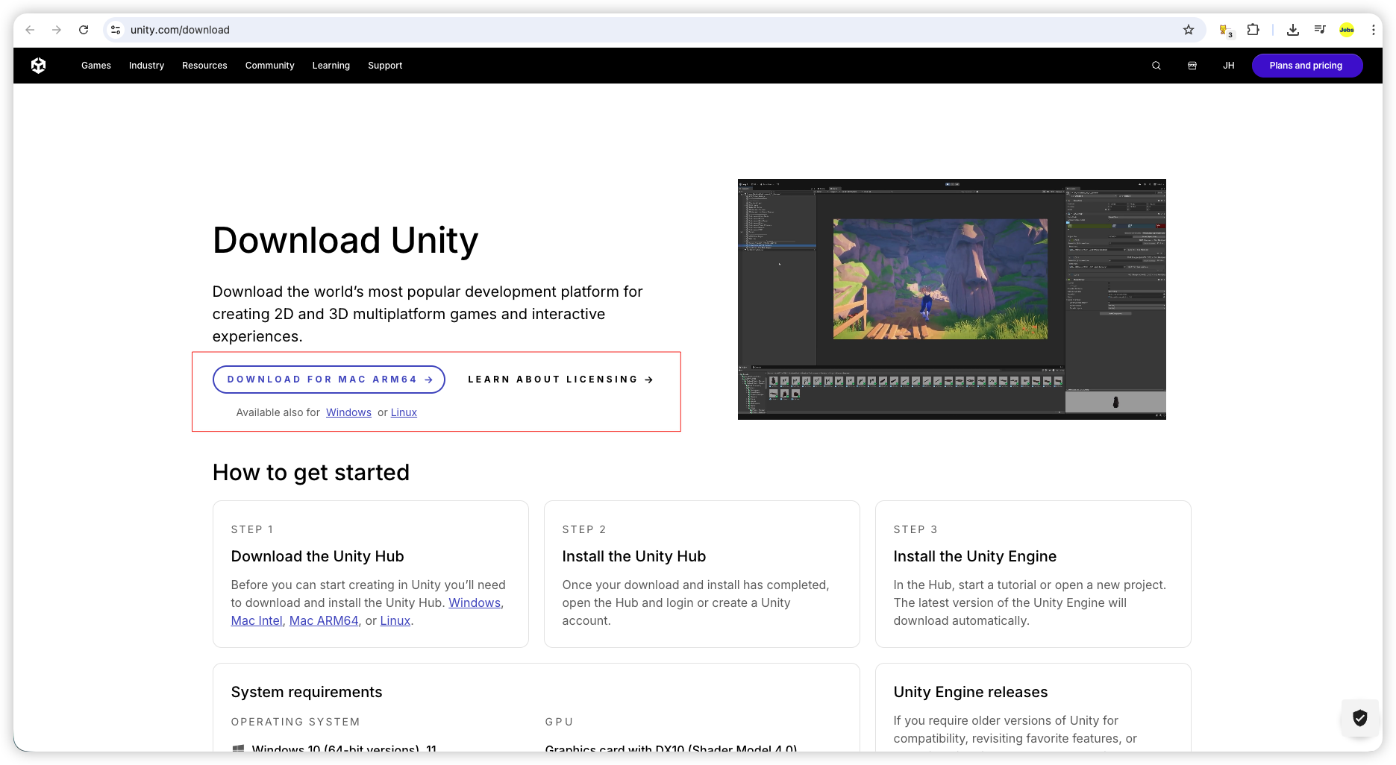Open the Learning menu
This screenshot has width=1396, height=765.
point(331,66)
